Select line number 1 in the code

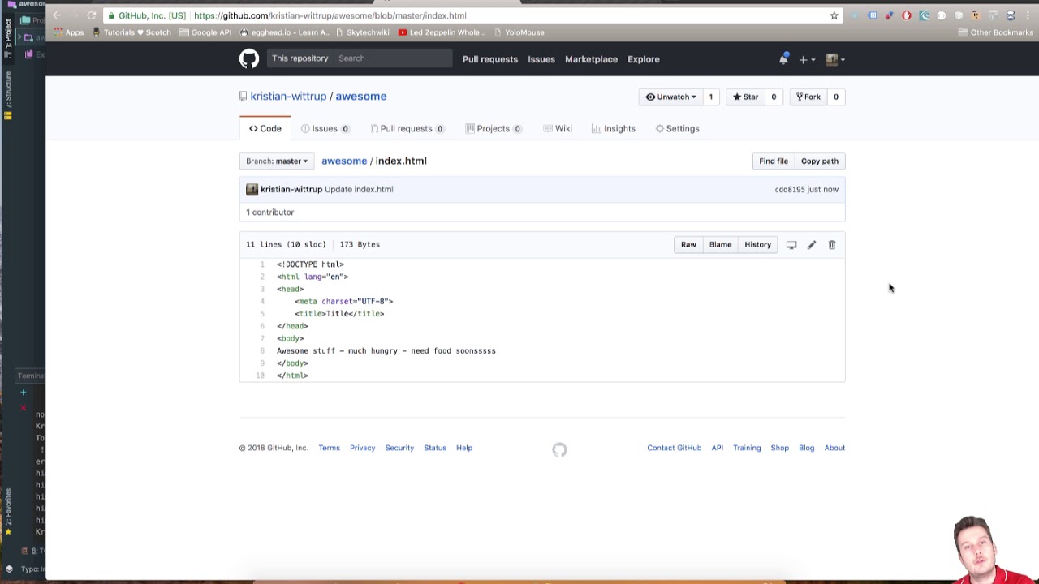(262, 264)
